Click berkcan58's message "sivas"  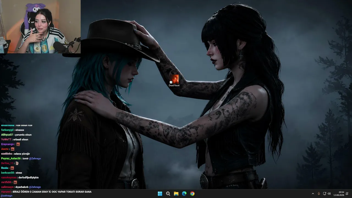click(x=19, y=173)
